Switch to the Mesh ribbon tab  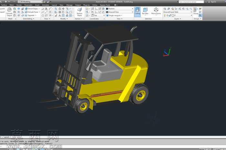click(12, 5)
